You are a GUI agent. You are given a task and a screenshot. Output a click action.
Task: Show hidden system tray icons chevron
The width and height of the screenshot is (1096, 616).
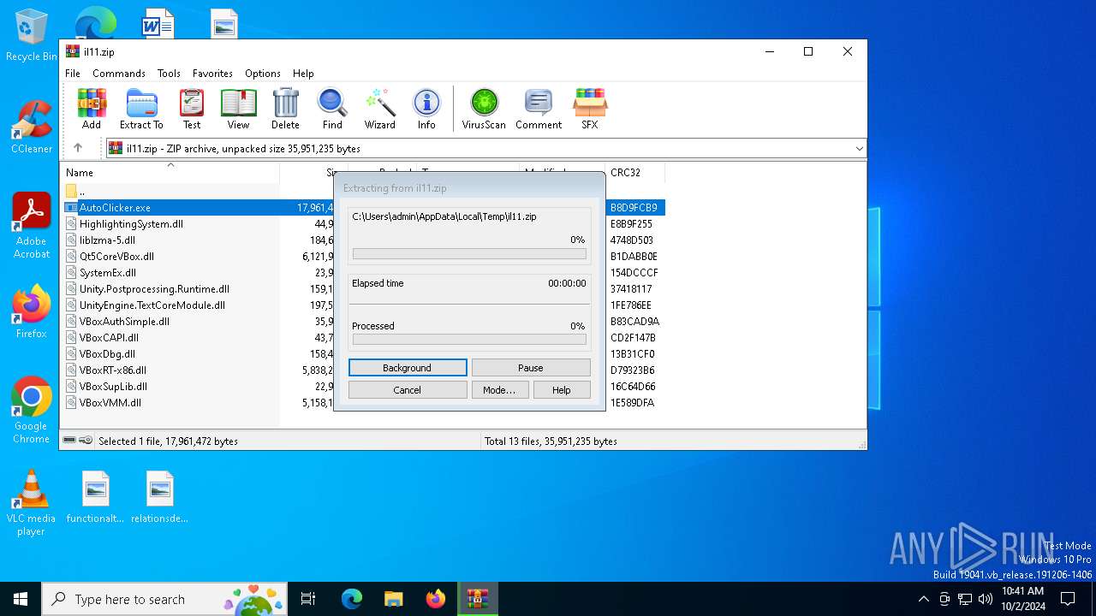(923, 599)
